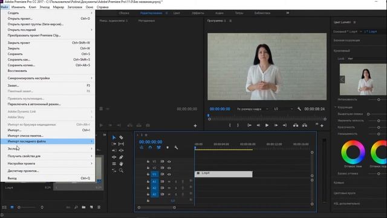This screenshot has height=218, width=387.
Task: Open Source monitor button editor plus
Action: 195,126
